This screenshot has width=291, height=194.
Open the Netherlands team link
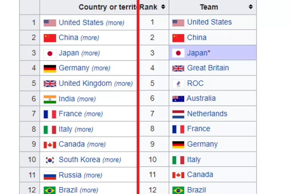point(207,114)
